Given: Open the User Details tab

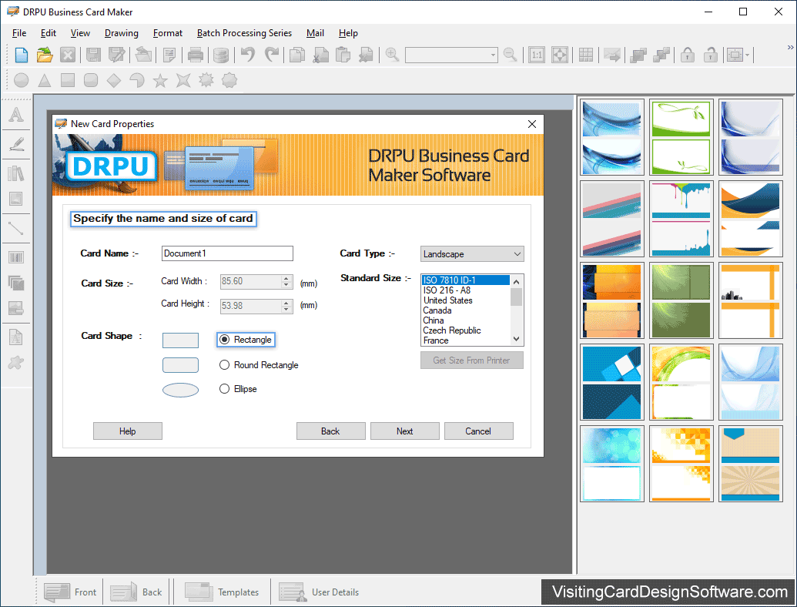Looking at the screenshot, I should click(320, 592).
